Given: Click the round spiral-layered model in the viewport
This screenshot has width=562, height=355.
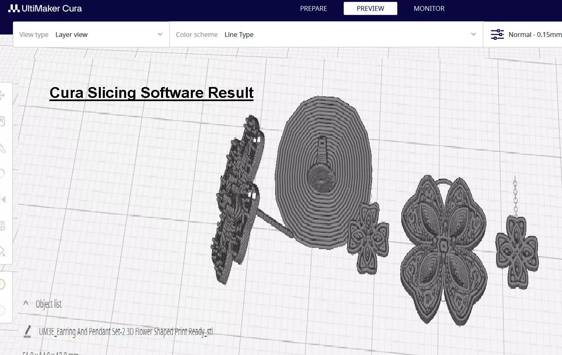Looking at the screenshot, I should 323,172.
